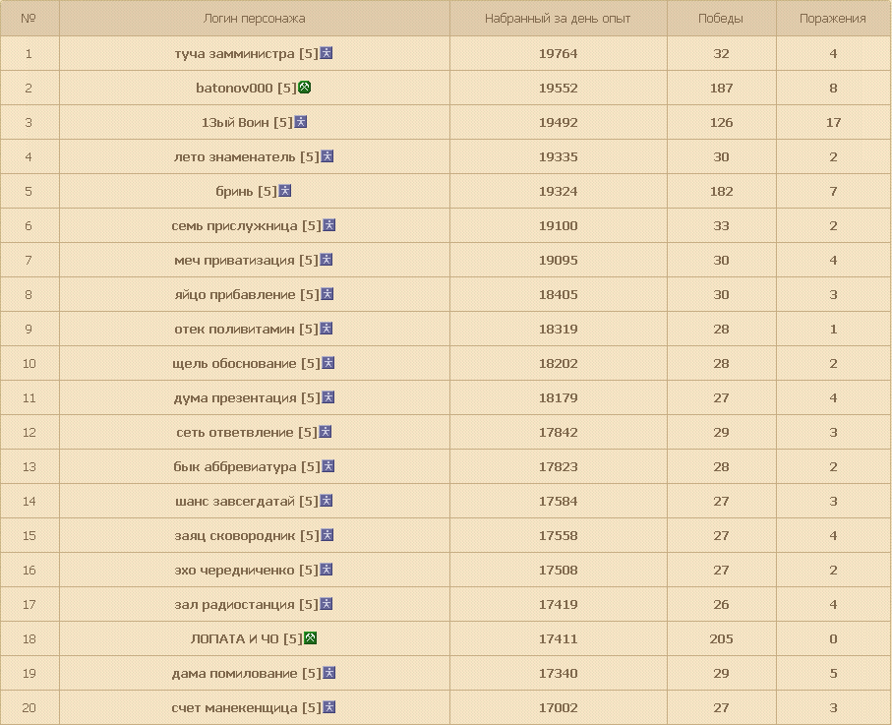This screenshot has width=892, height=725.
Task: Open info icon beside отек поливитамин
Action: 326,329
